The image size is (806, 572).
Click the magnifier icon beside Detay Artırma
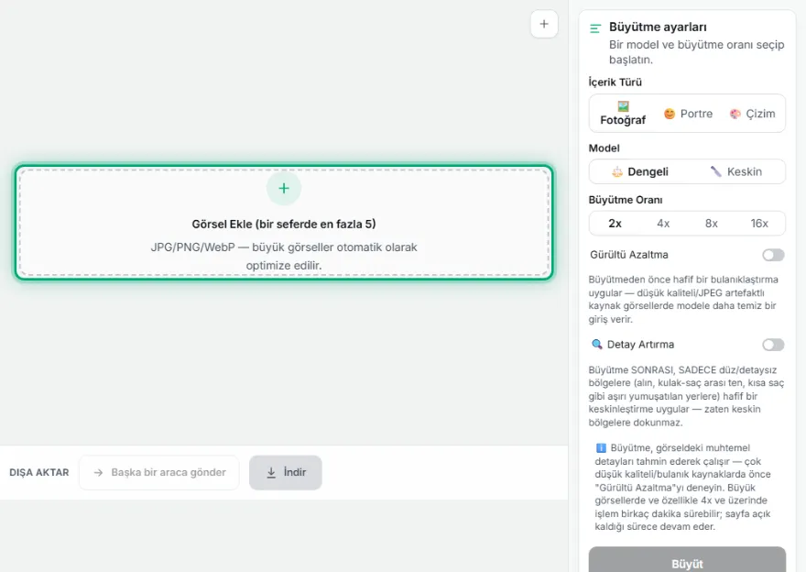tap(597, 344)
